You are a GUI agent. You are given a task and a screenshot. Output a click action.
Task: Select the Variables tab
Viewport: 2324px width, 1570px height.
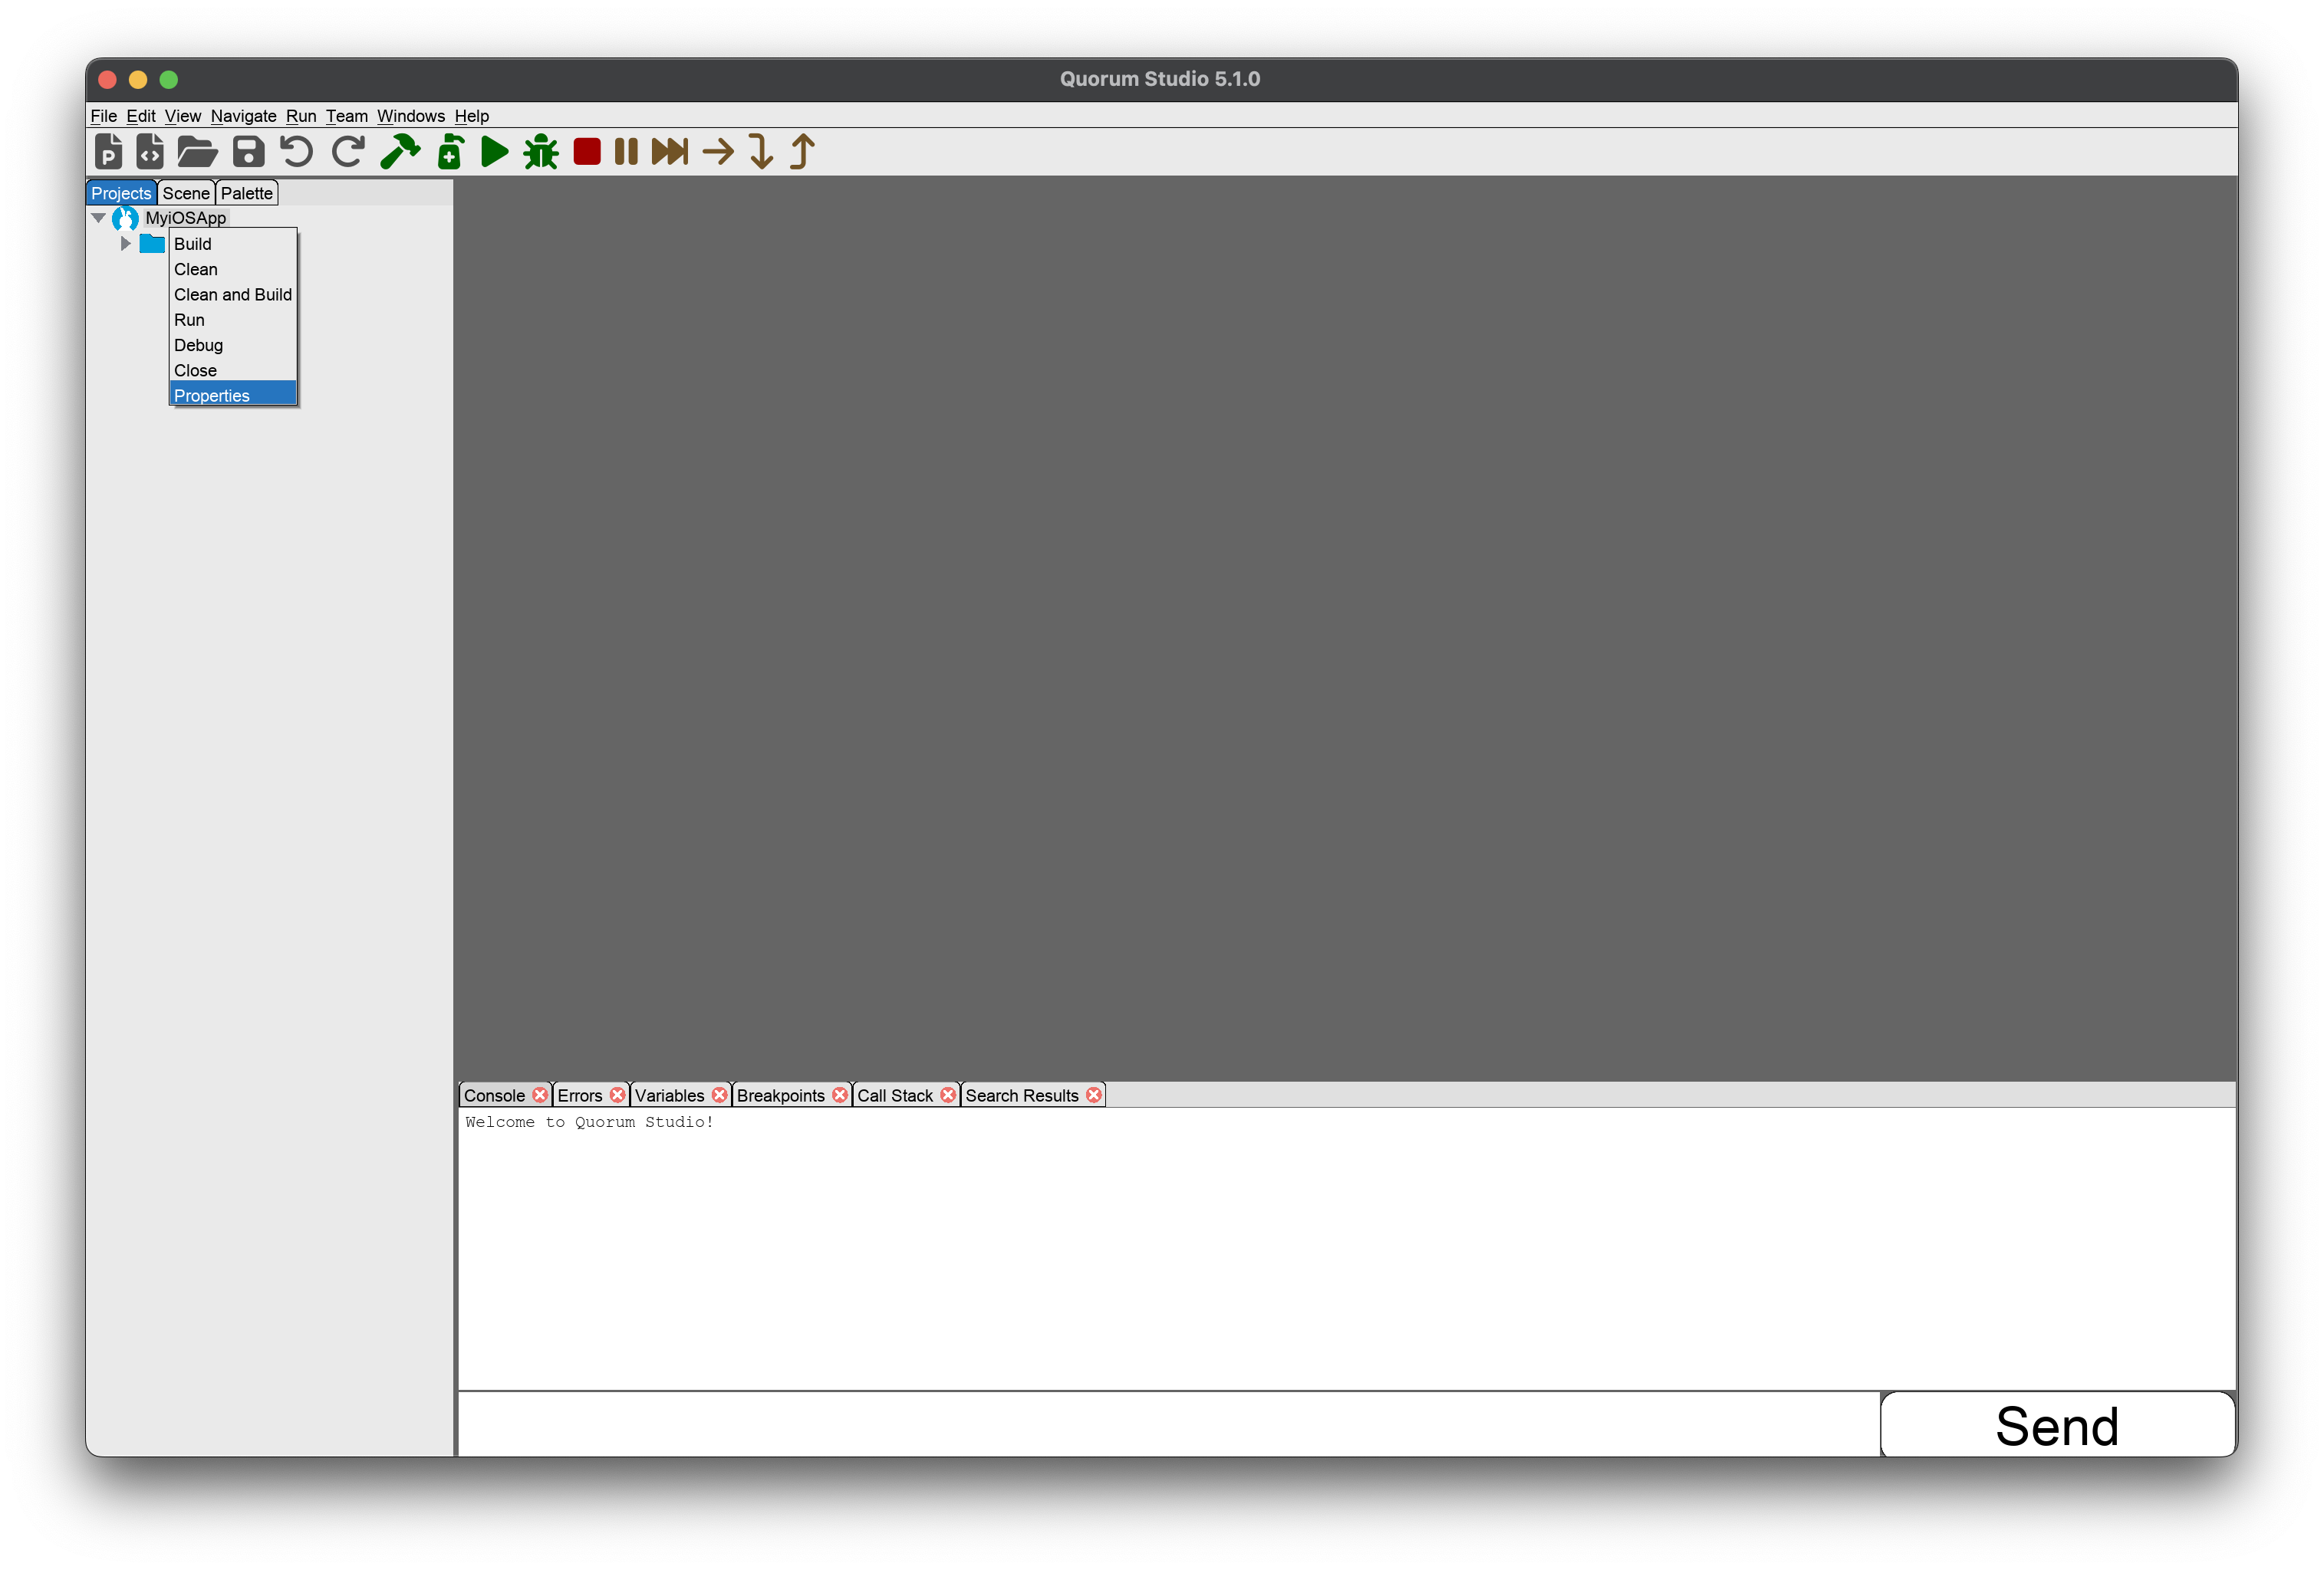click(x=670, y=1095)
